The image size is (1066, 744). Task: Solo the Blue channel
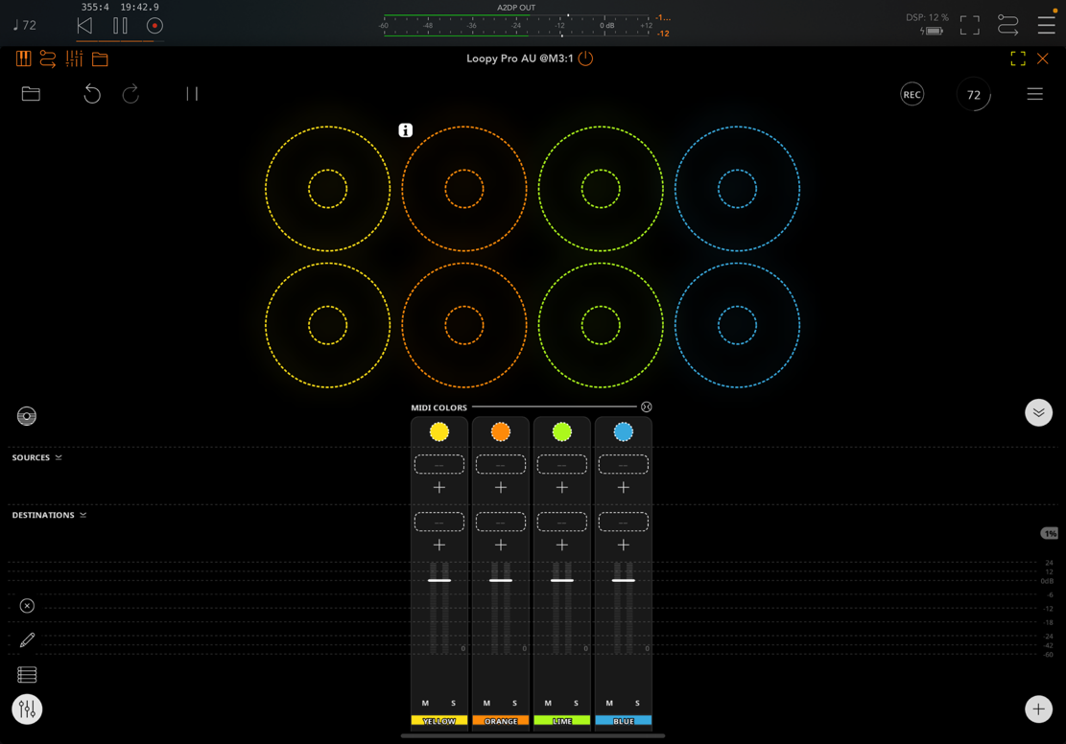tap(637, 703)
